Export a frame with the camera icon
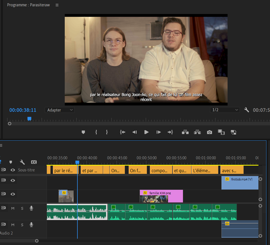This screenshot has height=245, width=270. [209, 132]
